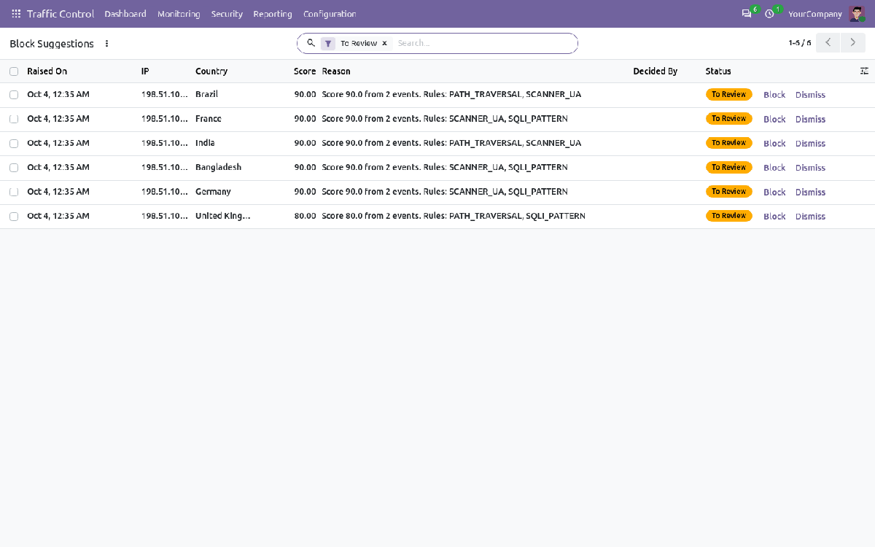Open the activities clock icon

(x=769, y=14)
